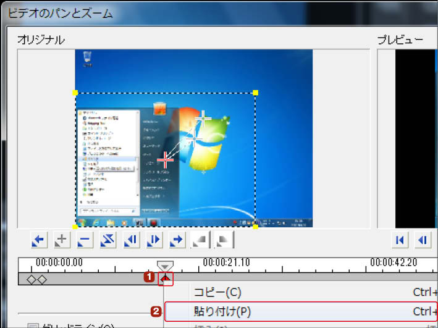Select the first diamond keyframe on timeline
Screen dimensions: 438x328
click(32, 279)
